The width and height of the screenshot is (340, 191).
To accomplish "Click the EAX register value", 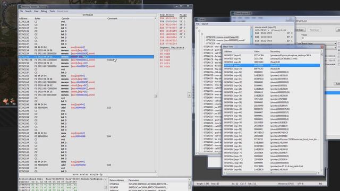I will (x=168, y=19).
